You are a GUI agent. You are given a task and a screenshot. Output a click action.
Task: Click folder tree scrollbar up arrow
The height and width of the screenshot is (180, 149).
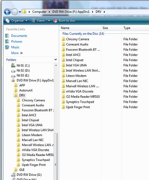pyautogui.click(x=56, y=65)
